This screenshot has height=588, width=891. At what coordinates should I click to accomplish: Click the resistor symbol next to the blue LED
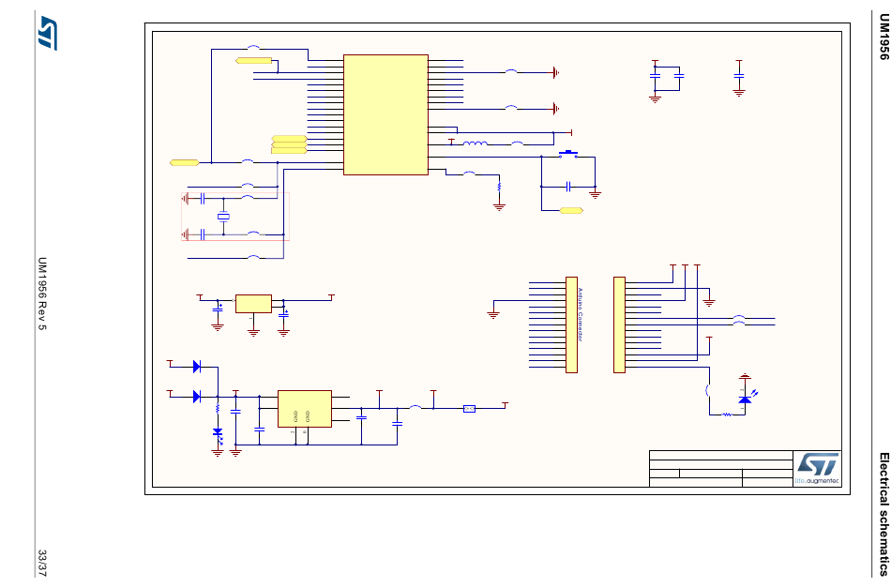(x=727, y=415)
